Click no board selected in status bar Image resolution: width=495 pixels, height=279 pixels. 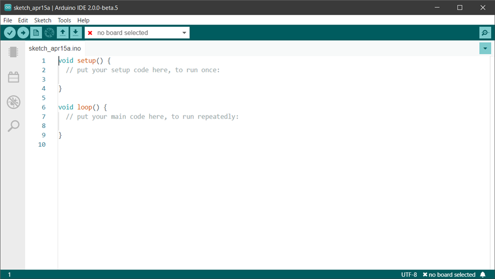point(449,275)
